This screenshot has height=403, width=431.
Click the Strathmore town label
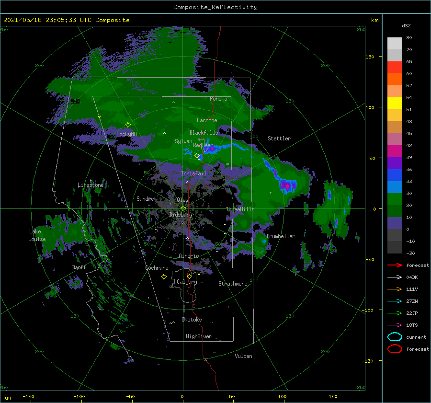[x=233, y=284]
